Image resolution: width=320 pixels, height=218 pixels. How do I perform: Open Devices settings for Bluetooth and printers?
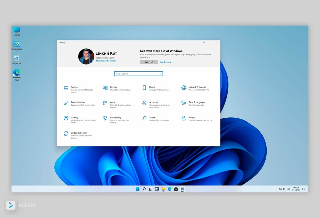point(117,88)
